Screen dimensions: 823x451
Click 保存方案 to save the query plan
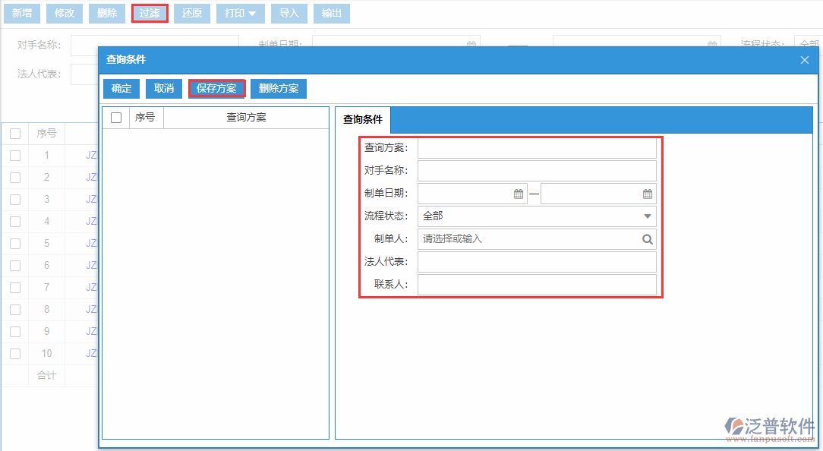(216, 88)
